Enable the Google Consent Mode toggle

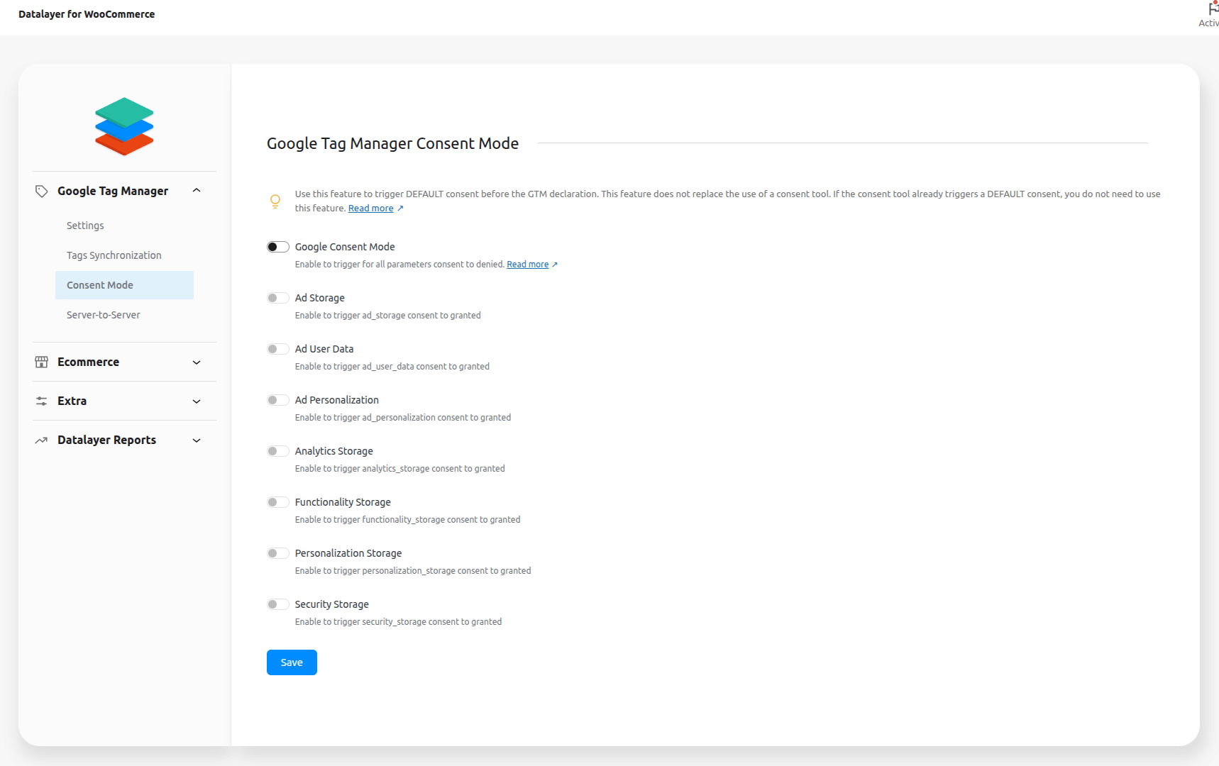click(x=277, y=247)
